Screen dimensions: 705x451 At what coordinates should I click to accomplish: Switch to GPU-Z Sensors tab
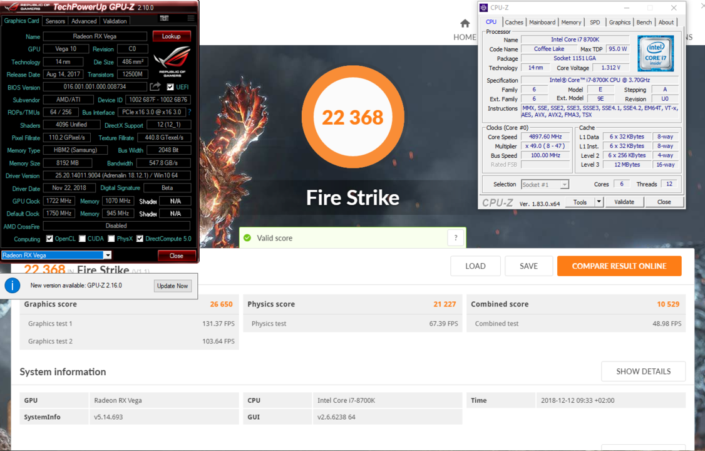pos(55,21)
